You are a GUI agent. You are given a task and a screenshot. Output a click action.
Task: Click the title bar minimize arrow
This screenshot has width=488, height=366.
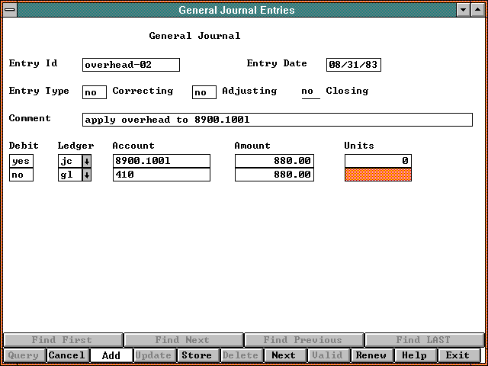coord(463,10)
